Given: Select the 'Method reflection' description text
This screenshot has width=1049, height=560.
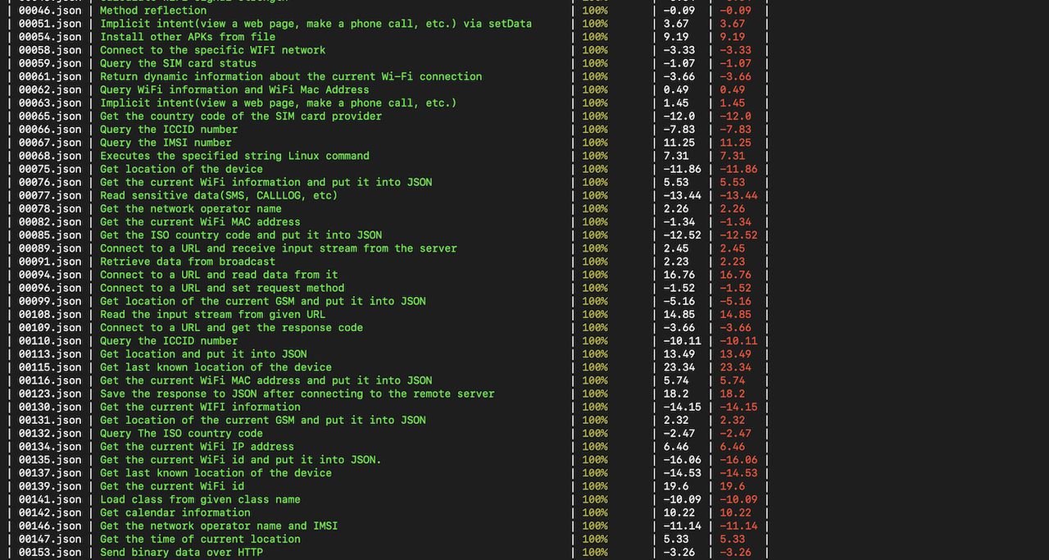Looking at the screenshot, I should (153, 11).
